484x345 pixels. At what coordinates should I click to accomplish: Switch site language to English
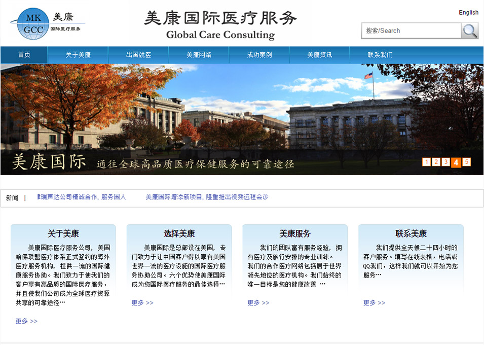pyautogui.click(x=468, y=12)
